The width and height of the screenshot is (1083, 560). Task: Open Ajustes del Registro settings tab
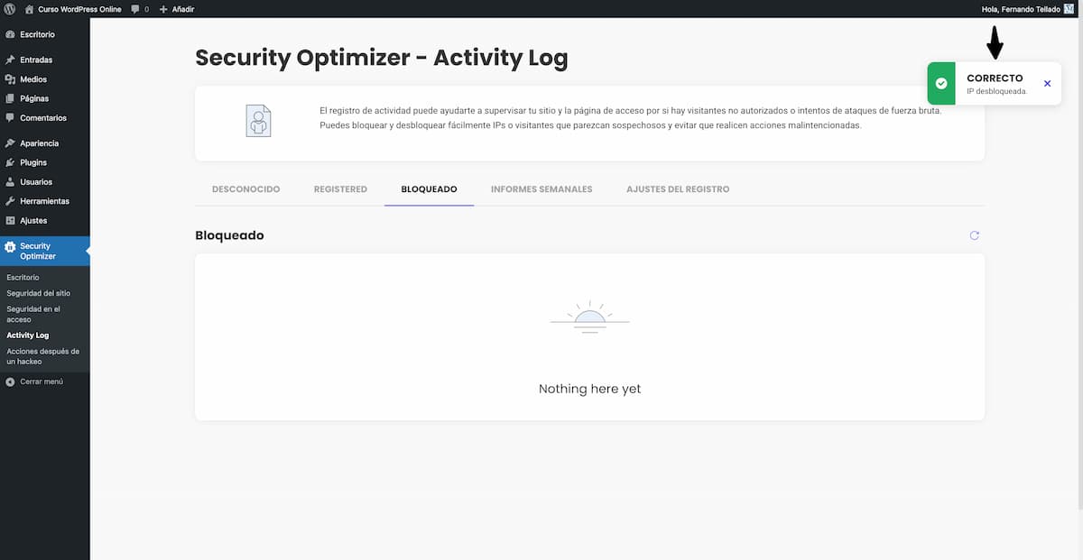click(x=678, y=189)
